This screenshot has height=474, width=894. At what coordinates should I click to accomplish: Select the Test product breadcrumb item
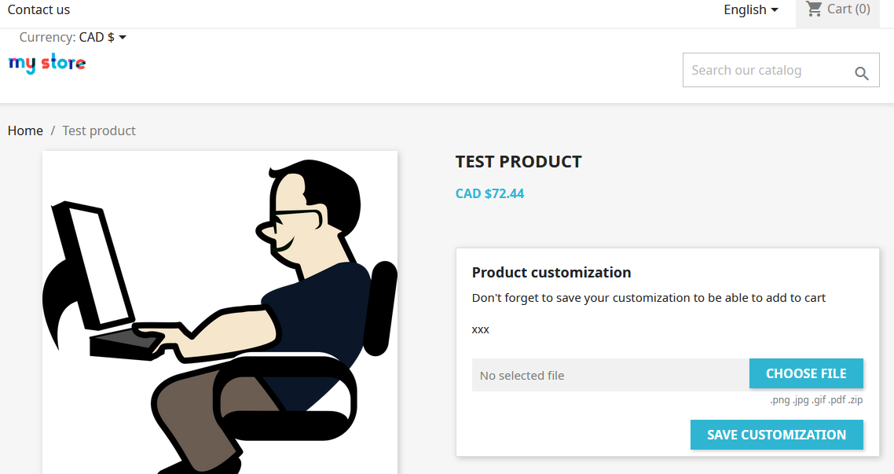click(99, 130)
